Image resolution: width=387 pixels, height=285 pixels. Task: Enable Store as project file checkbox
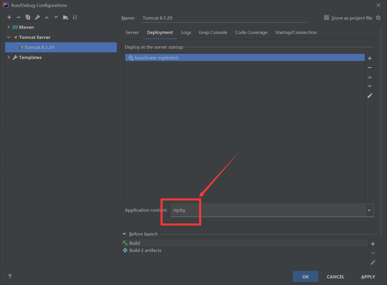[x=327, y=18]
